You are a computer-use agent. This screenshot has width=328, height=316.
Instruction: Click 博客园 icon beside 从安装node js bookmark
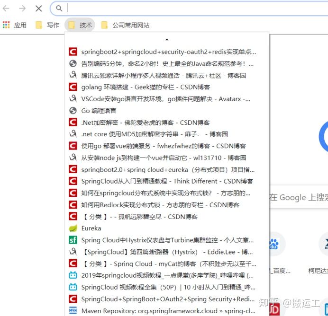coord(73,158)
